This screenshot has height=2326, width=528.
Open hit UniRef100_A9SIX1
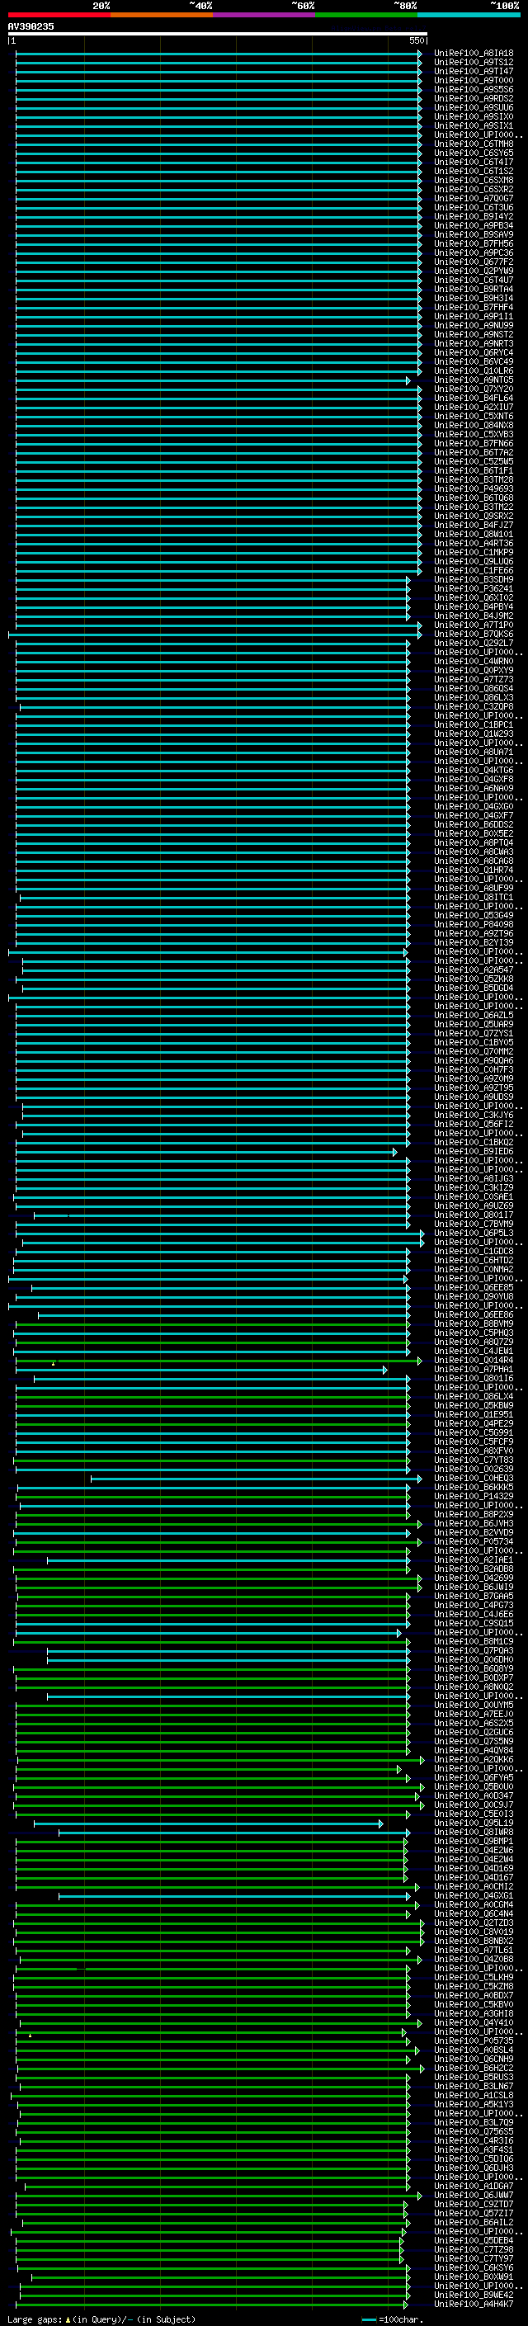point(474,125)
